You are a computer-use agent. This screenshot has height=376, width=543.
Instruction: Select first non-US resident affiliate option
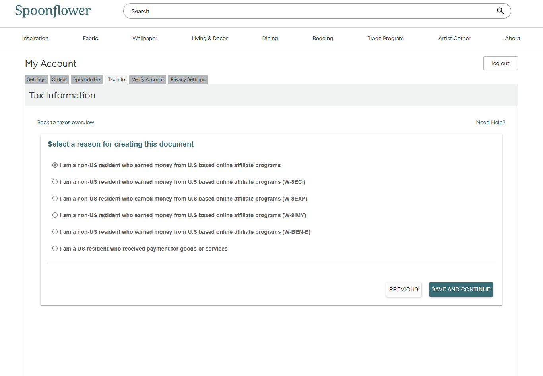[55, 165]
